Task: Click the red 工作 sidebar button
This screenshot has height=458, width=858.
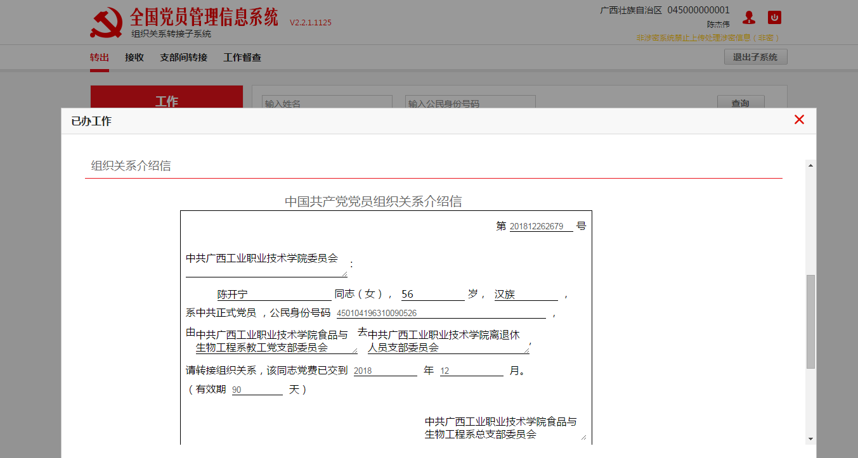Action: [167, 98]
